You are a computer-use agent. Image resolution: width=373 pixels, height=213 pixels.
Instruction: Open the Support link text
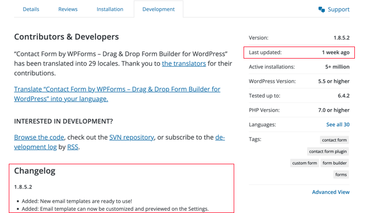(x=338, y=9)
